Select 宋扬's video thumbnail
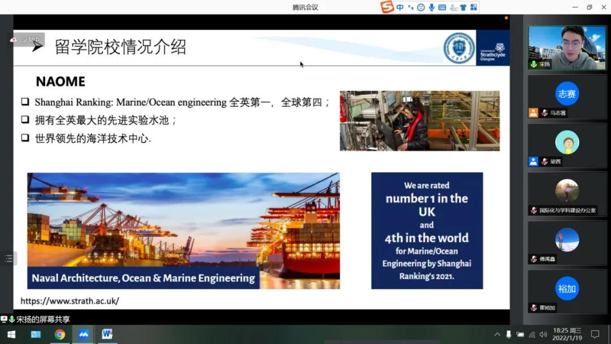The width and height of the screenshot is (611, 344). 567,48
